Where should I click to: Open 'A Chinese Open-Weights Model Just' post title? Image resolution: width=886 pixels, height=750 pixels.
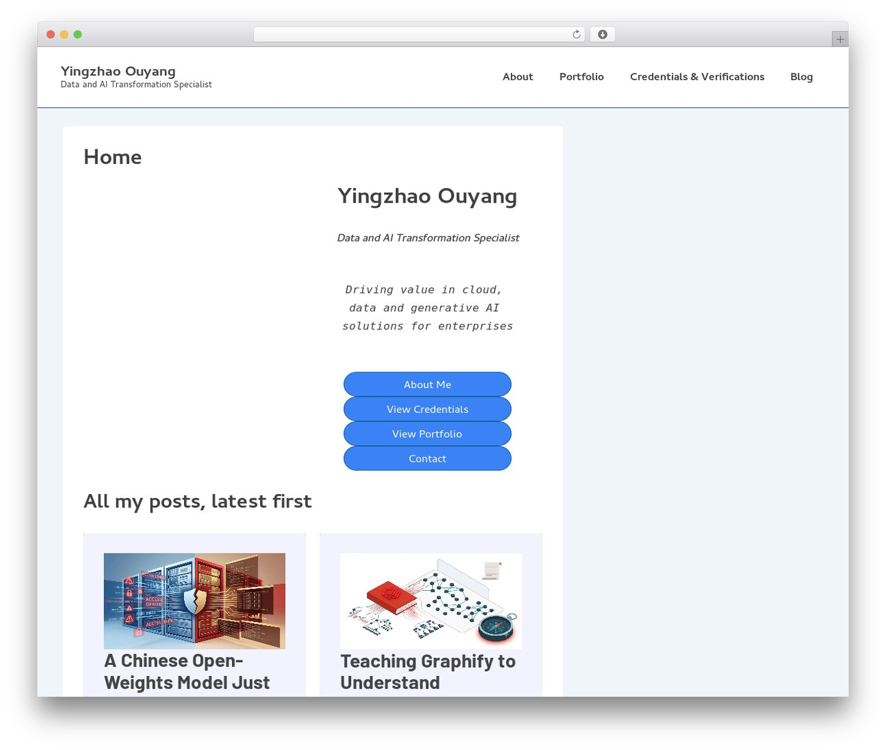[x=187, y=672]
